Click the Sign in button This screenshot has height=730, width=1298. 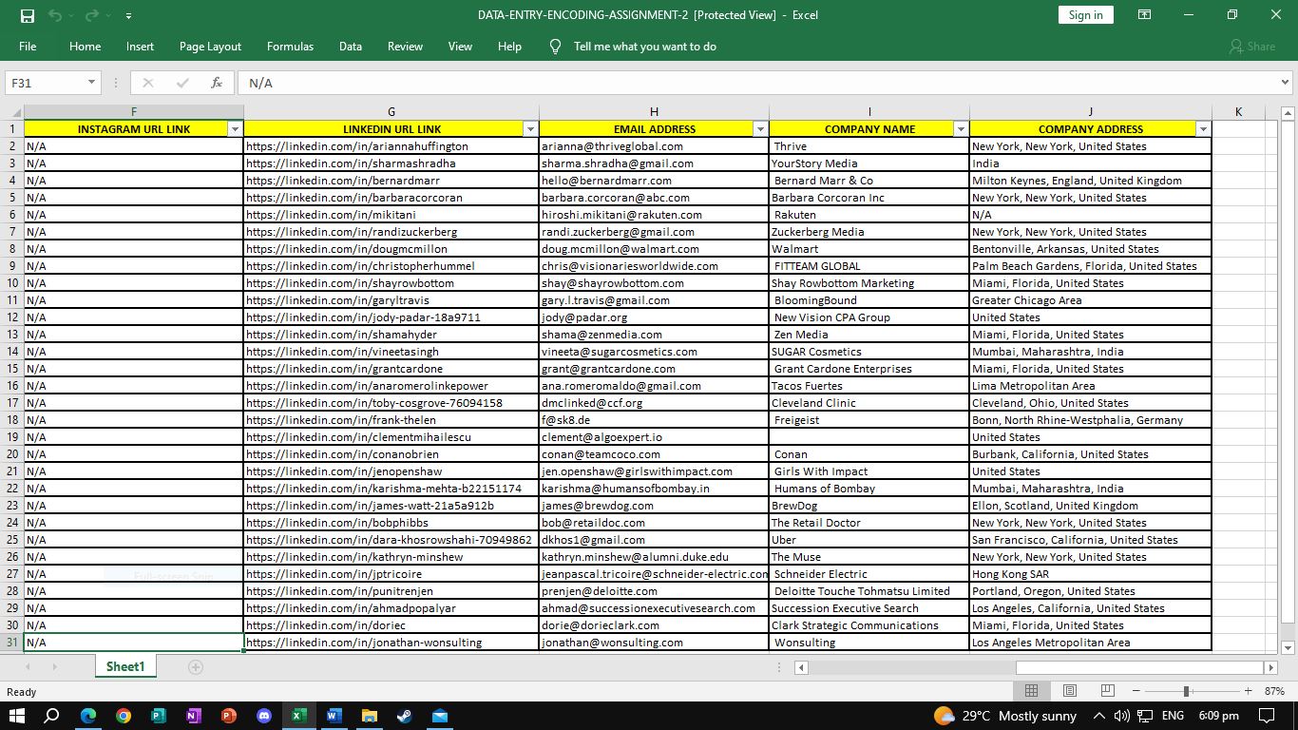(x=1085, y=15)
